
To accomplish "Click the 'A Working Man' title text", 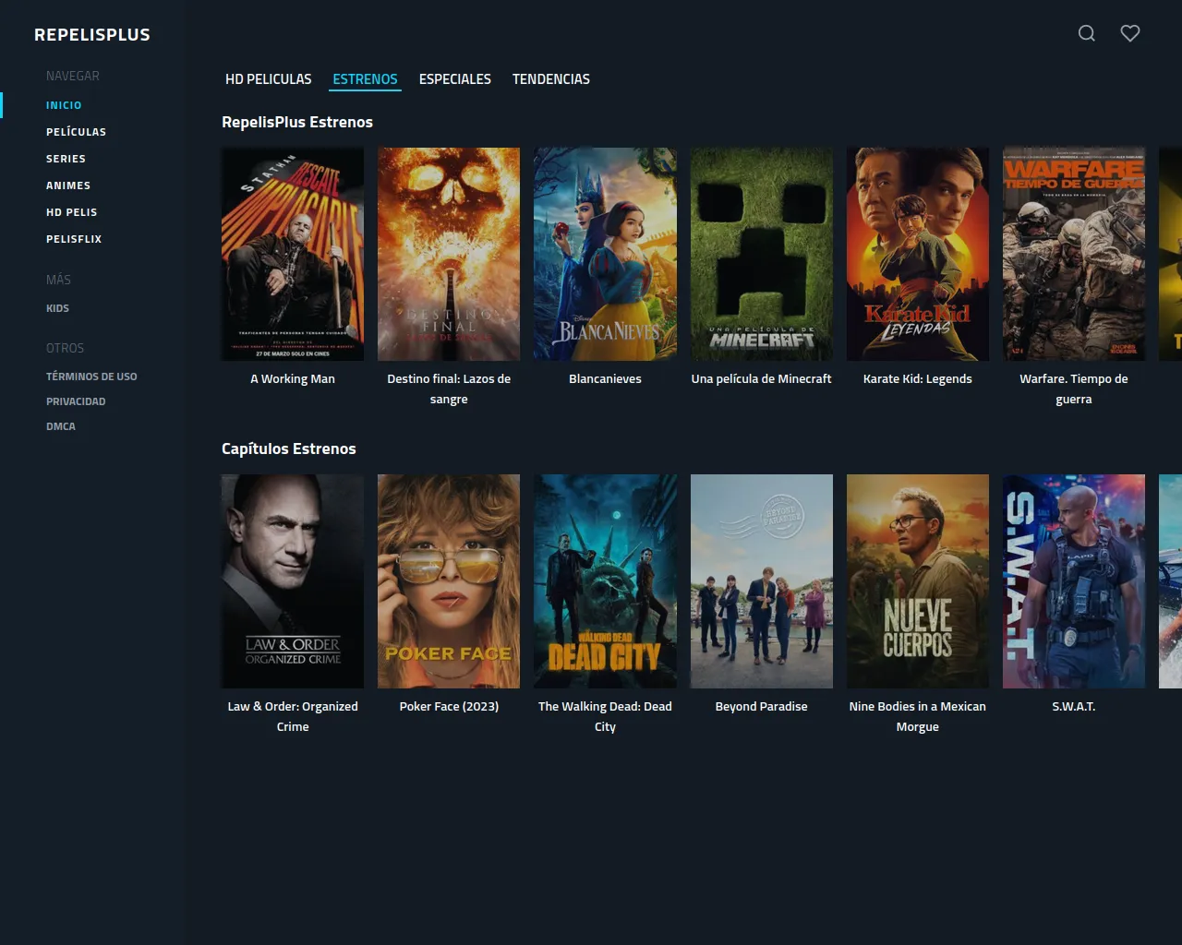I will pyautogui.click(x=293, y=379).
